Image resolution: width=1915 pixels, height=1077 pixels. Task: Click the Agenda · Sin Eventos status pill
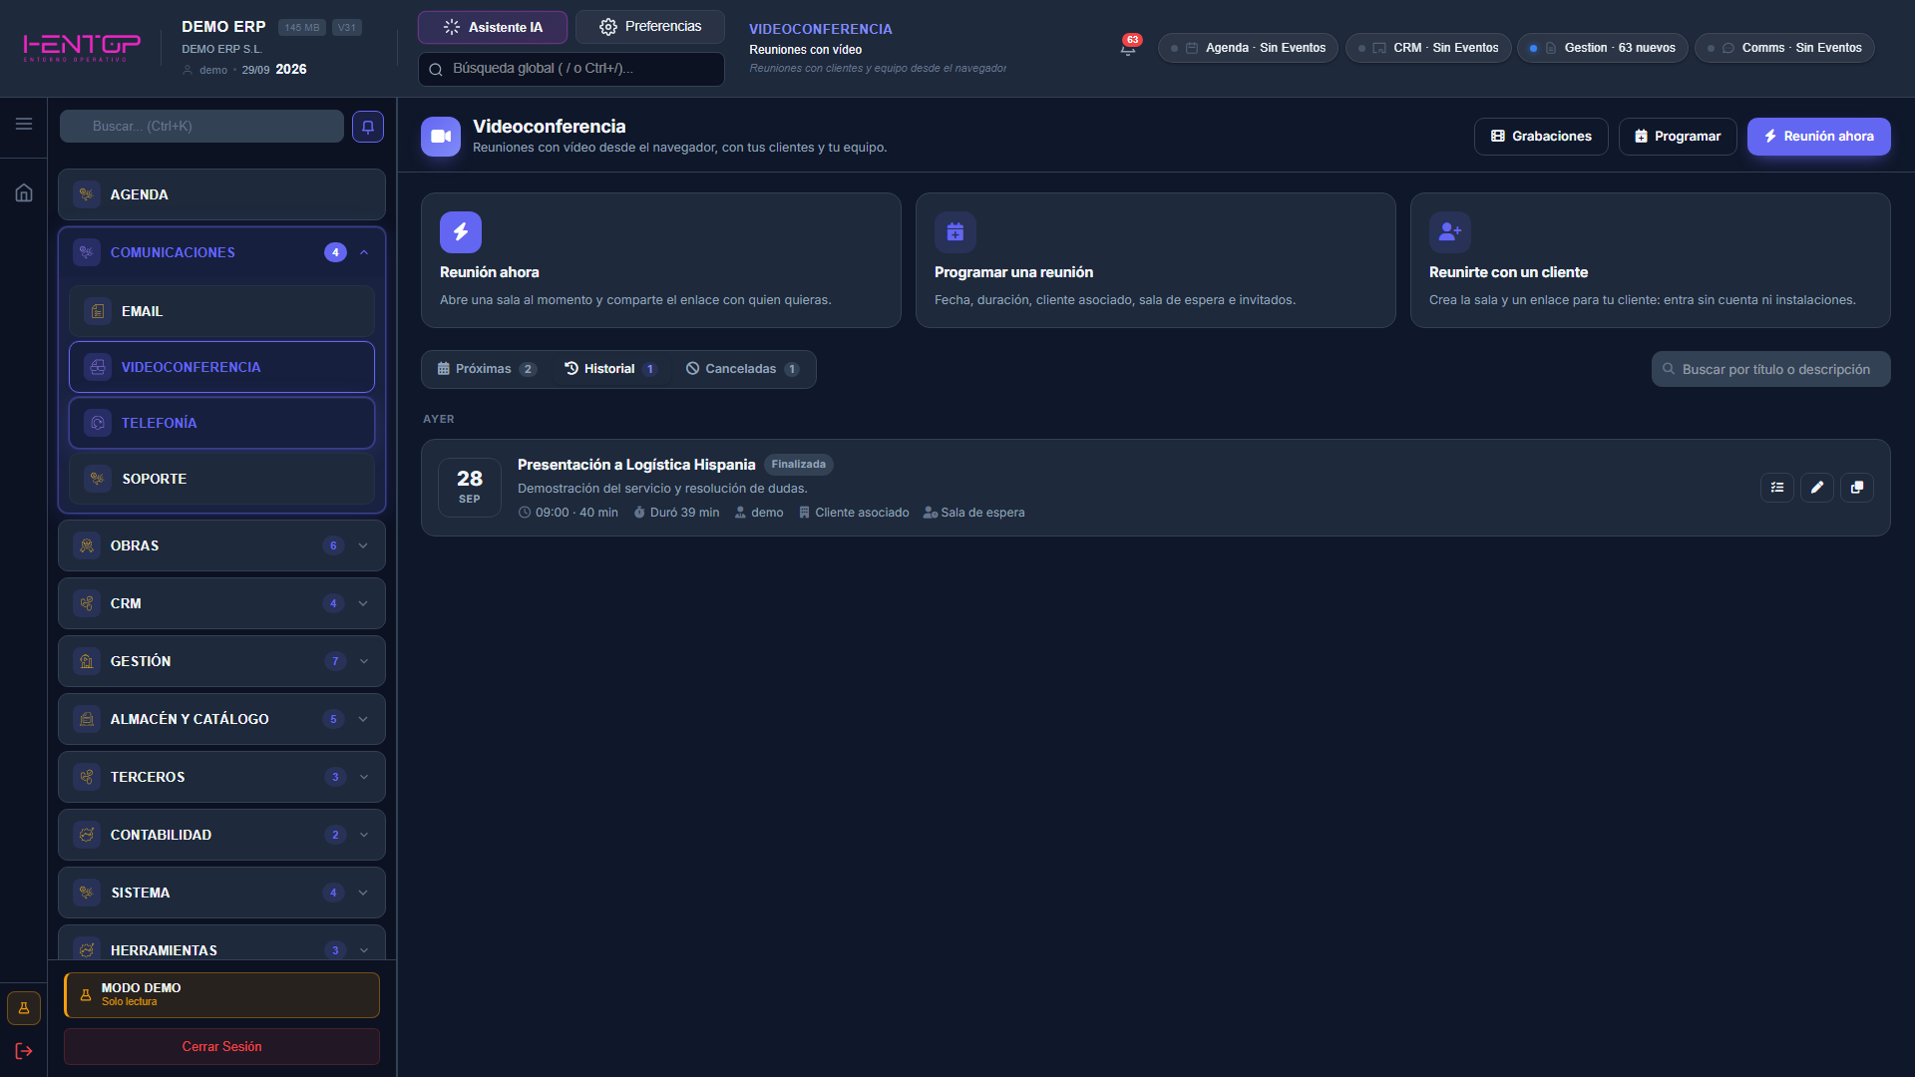pos(1248,48)
